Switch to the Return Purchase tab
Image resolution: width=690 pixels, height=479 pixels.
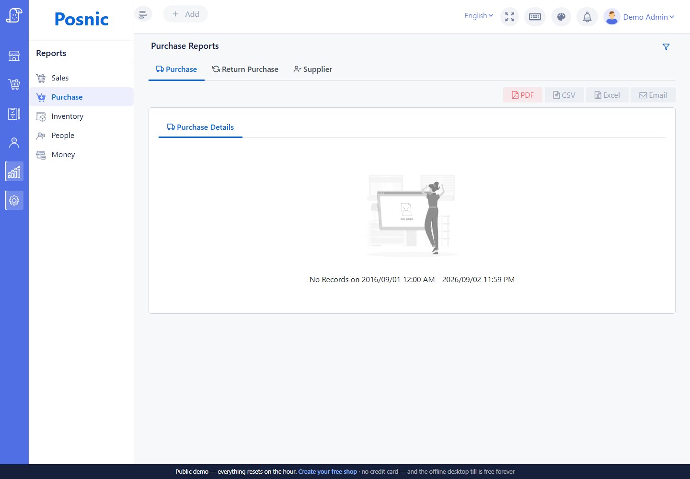coord(245,69)
